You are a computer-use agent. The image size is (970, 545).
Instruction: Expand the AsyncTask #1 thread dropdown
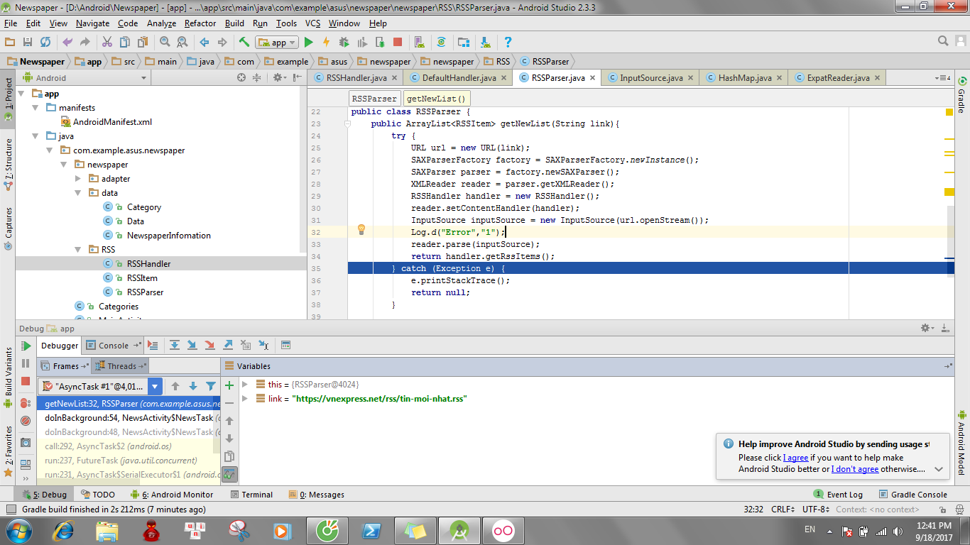pyautogui.click(x=155, y=386)
